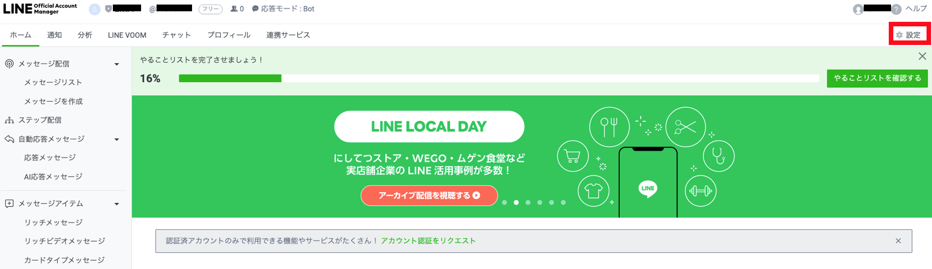Click the 自動応答メッセージ reply arrow icon
This screenshot has height=269, width=932.
click(x=9, y=139)
